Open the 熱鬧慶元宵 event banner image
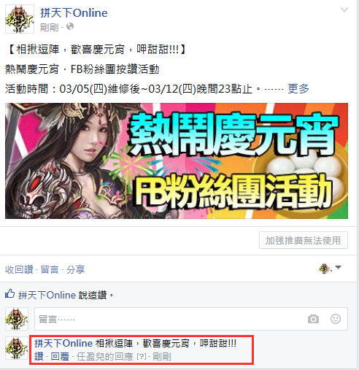Screen dimensions: 359x370 tap(177, 161)
